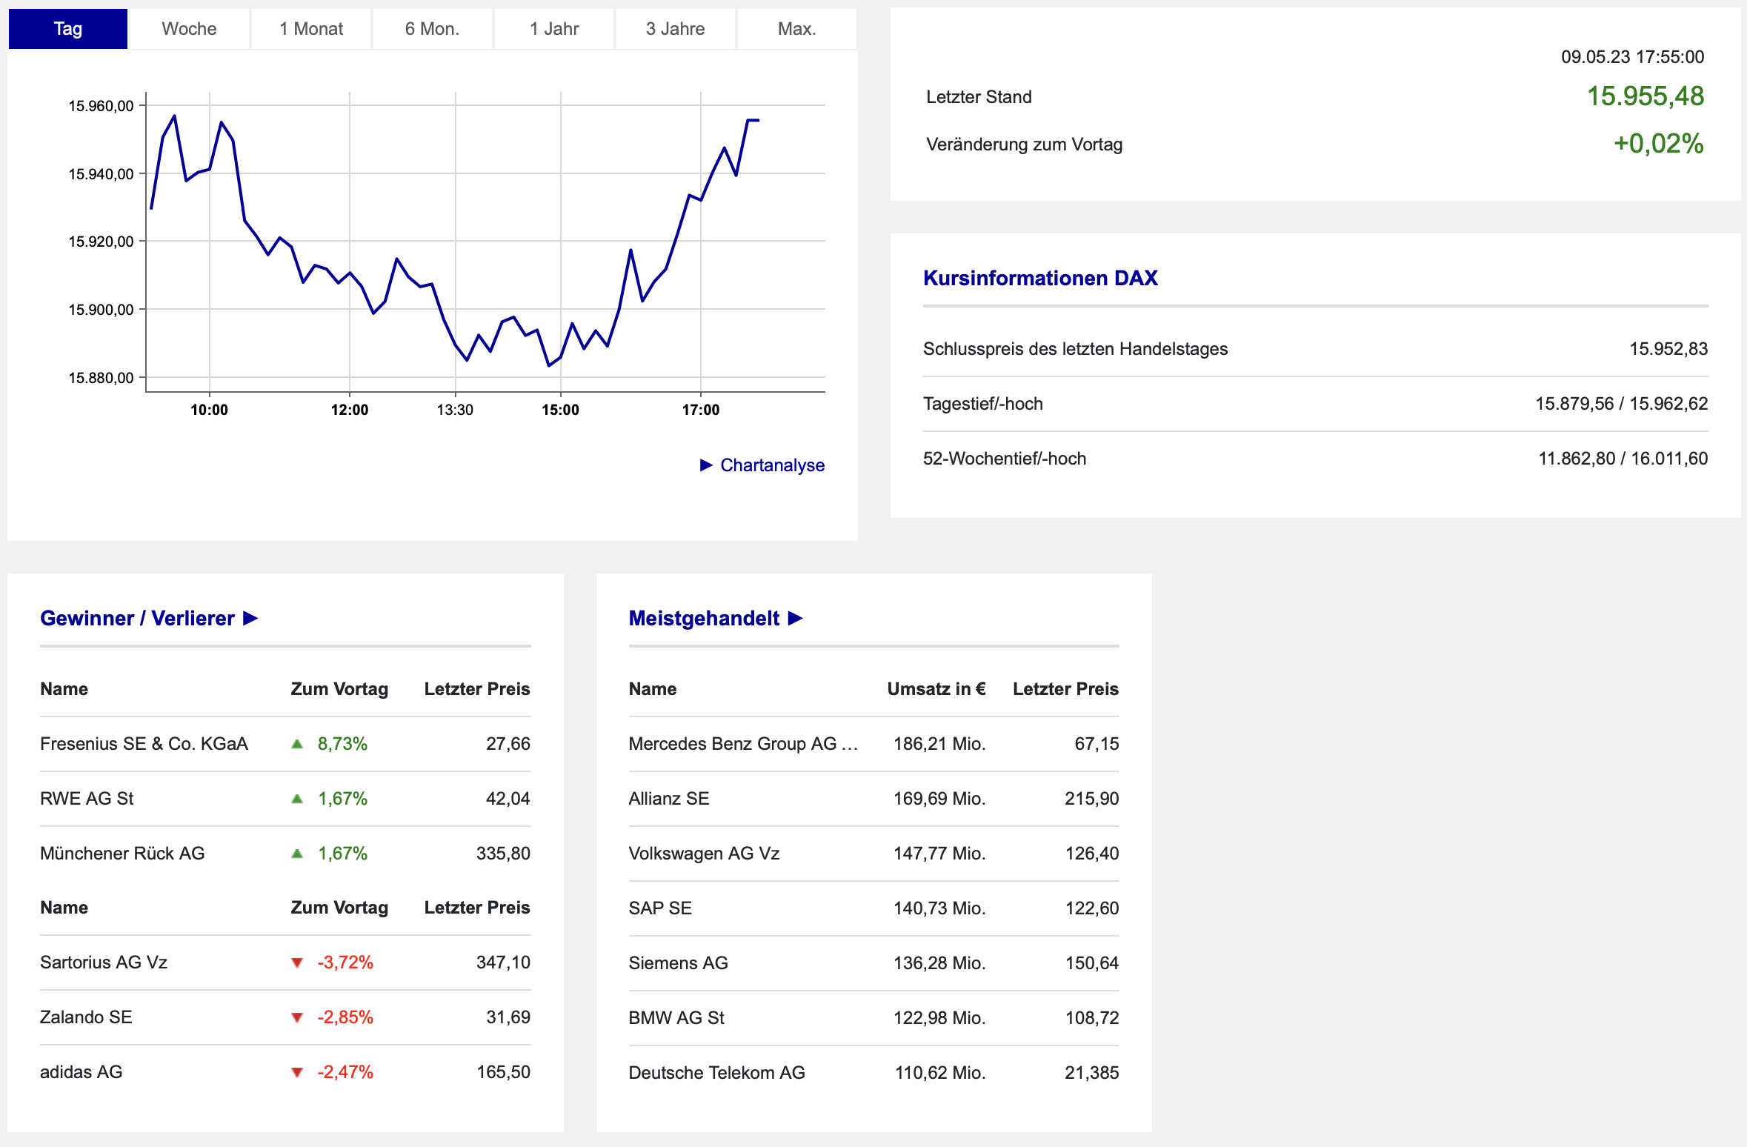Select the 1 Monat chart range

(311, 29)
